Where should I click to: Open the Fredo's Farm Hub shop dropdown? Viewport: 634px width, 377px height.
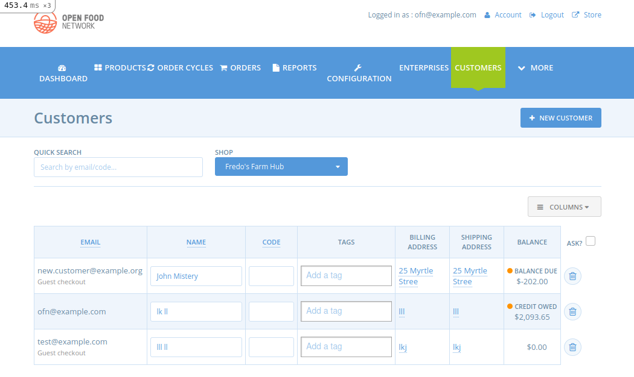(x=281, y=167)
